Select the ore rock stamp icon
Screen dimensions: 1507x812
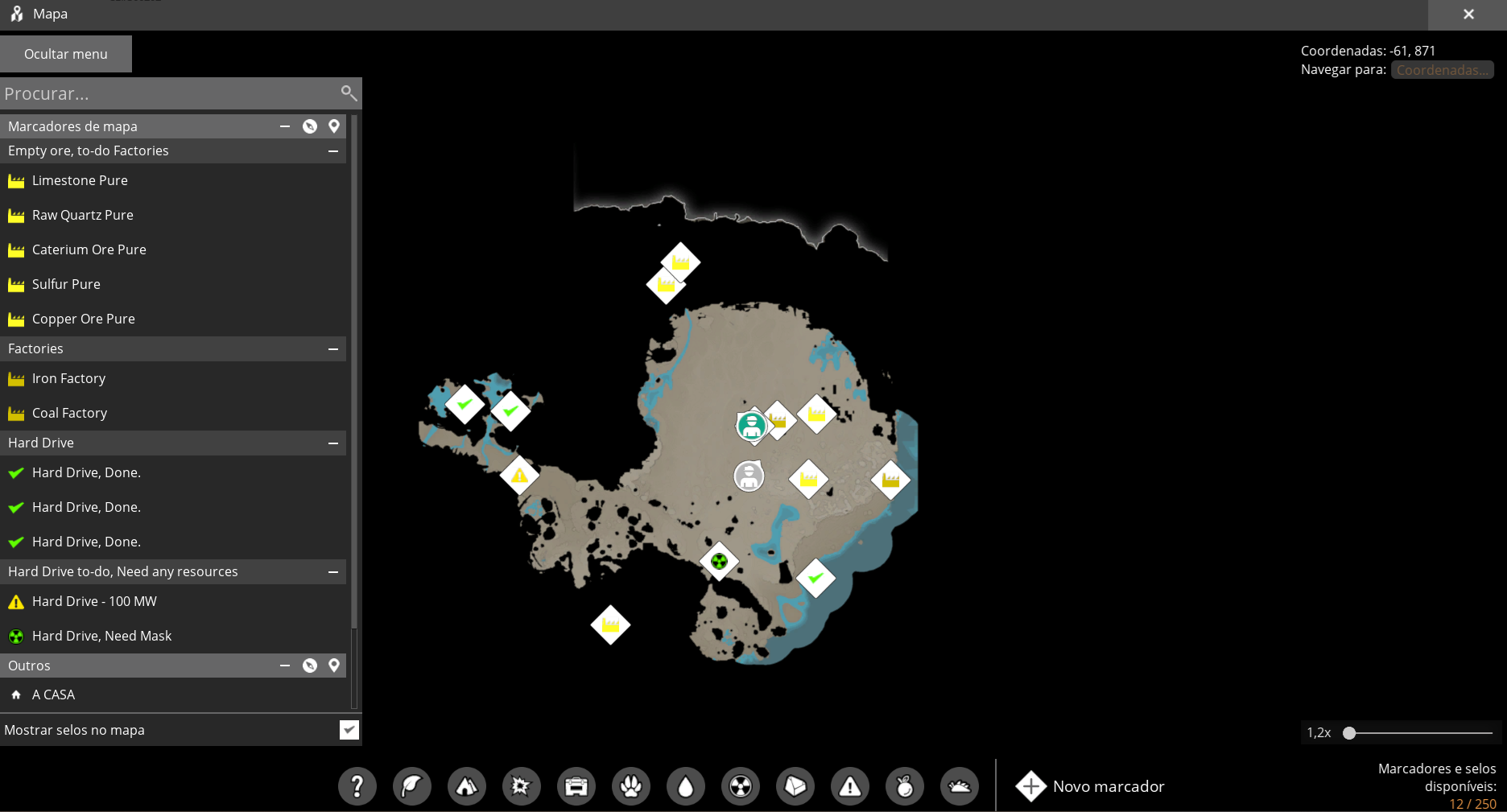pyautogui.click(x=795, y=786)
